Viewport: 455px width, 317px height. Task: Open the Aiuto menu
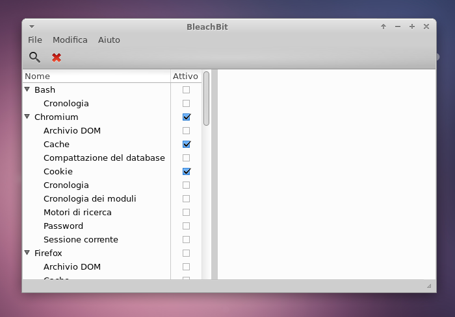(x=109, y=40)
